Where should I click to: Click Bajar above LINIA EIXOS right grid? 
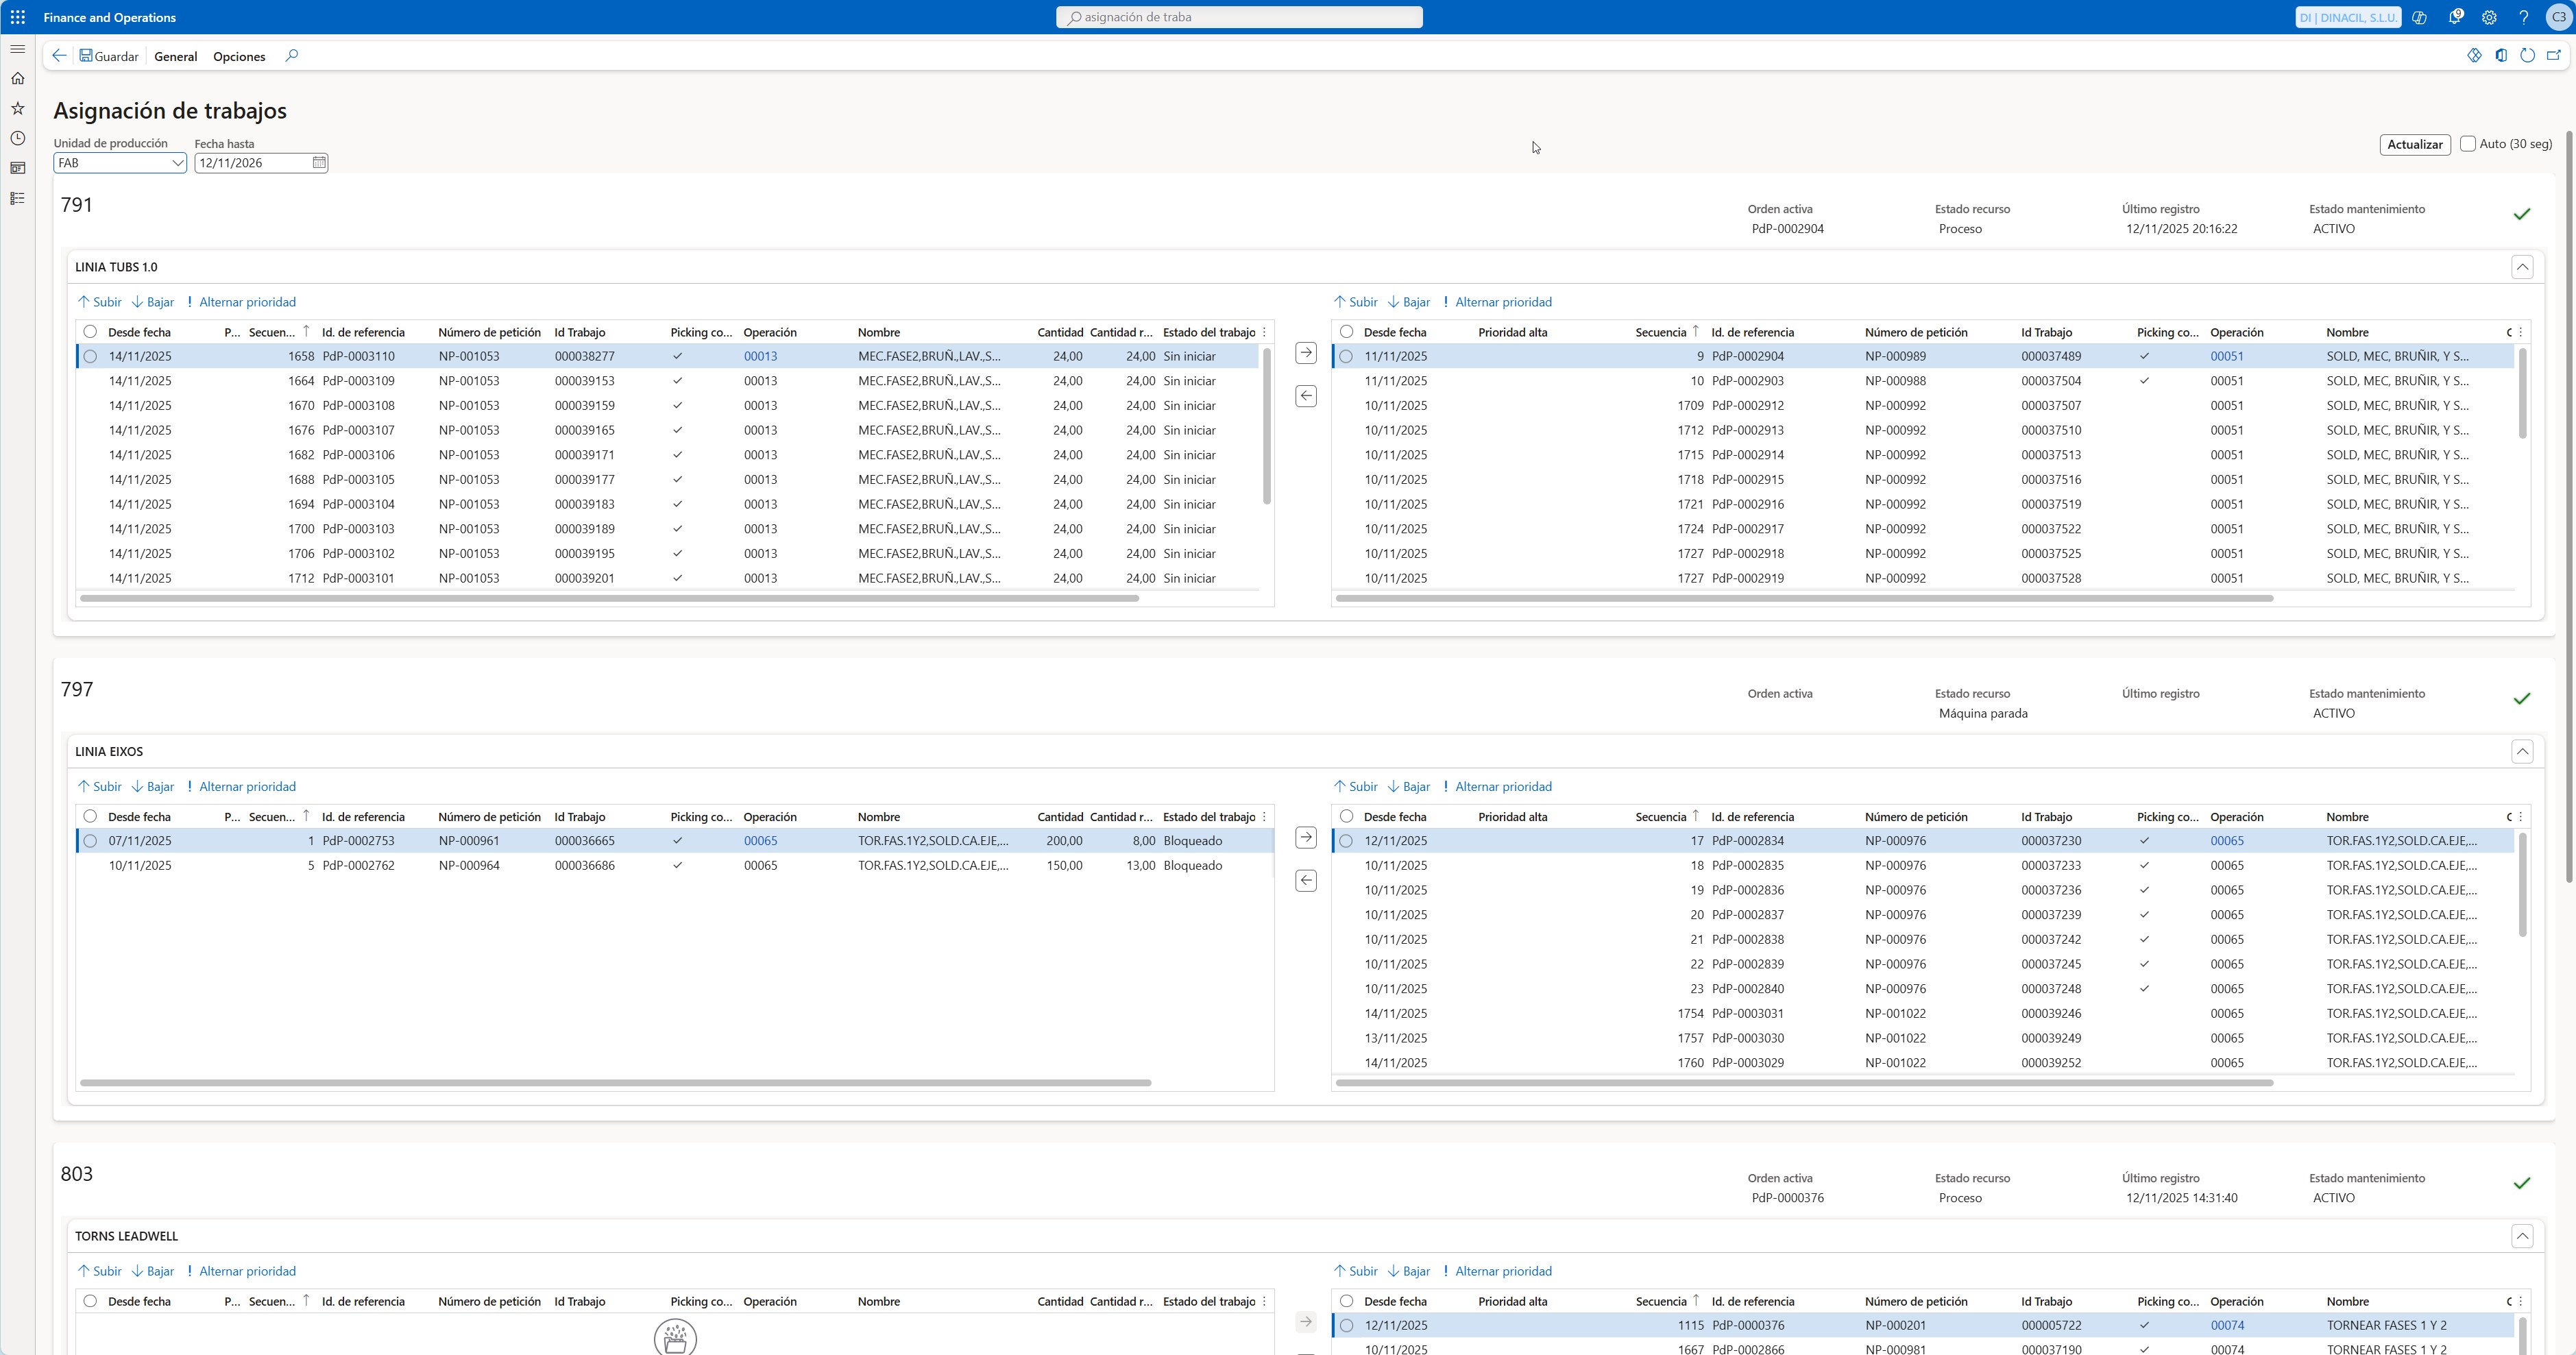pyautogui.click(x=1409, y=787)
